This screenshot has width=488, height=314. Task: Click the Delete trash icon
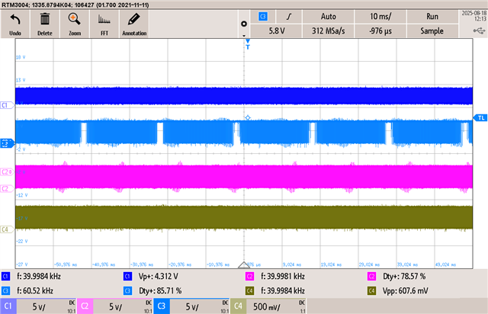click(45, 24)
